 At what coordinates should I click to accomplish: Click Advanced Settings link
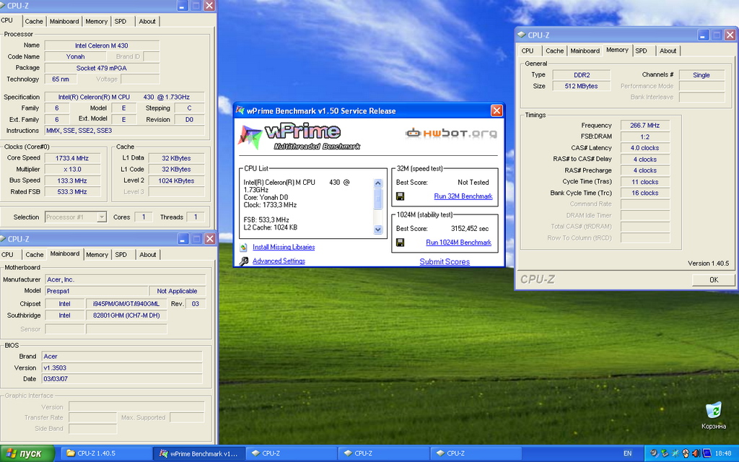coord(279,261)
